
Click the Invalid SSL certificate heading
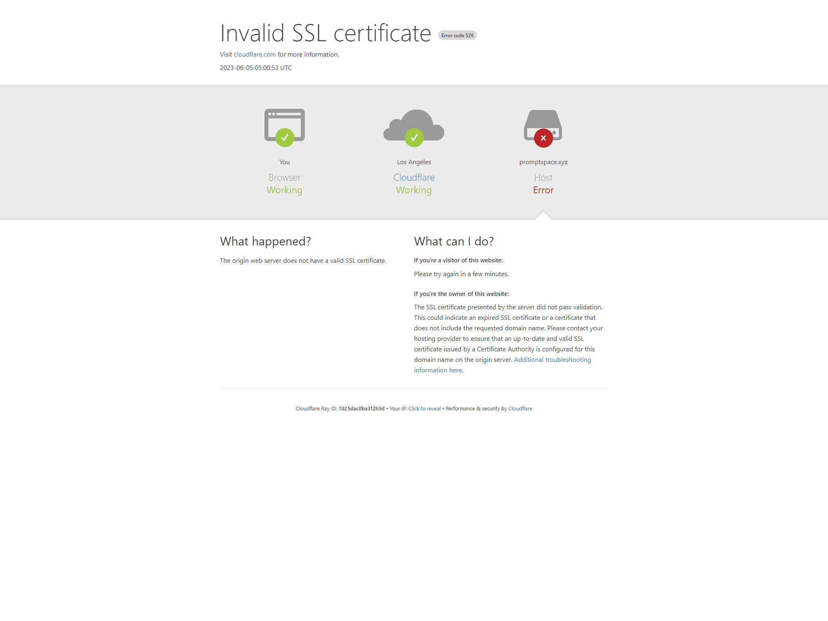[x=325, y=33]
